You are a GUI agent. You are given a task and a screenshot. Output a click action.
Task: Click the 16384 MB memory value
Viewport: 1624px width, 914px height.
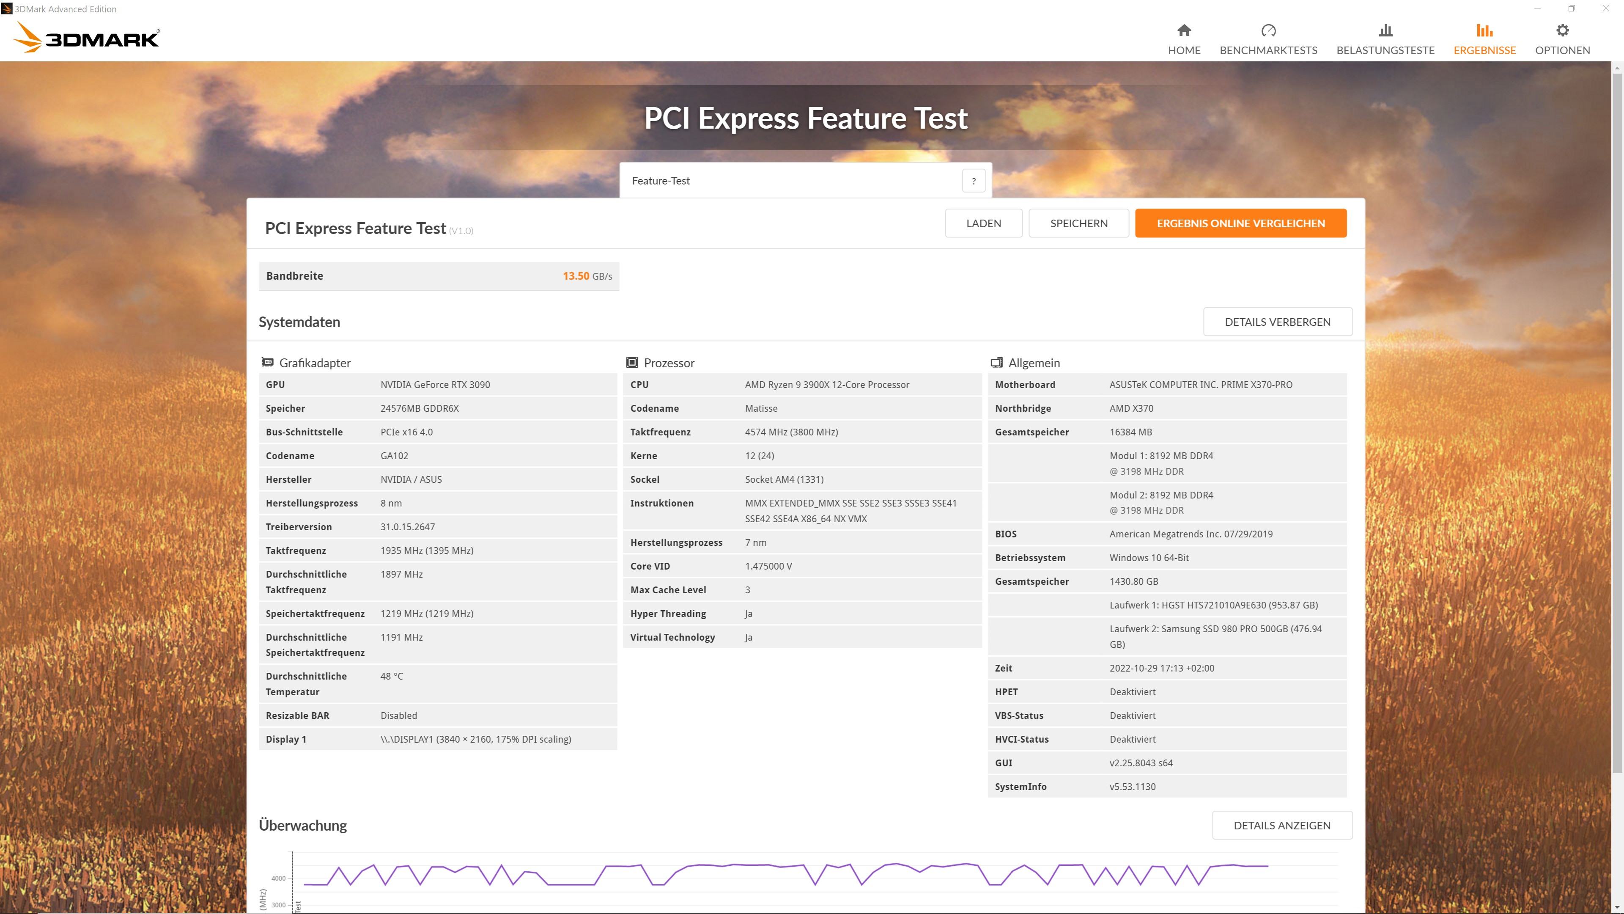tap(1130, 432)
